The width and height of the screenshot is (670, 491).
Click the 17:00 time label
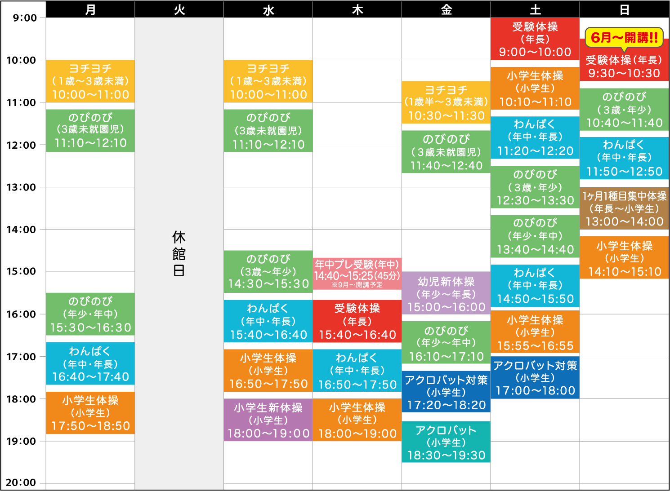pyautogui.click(x=22, y=357)
